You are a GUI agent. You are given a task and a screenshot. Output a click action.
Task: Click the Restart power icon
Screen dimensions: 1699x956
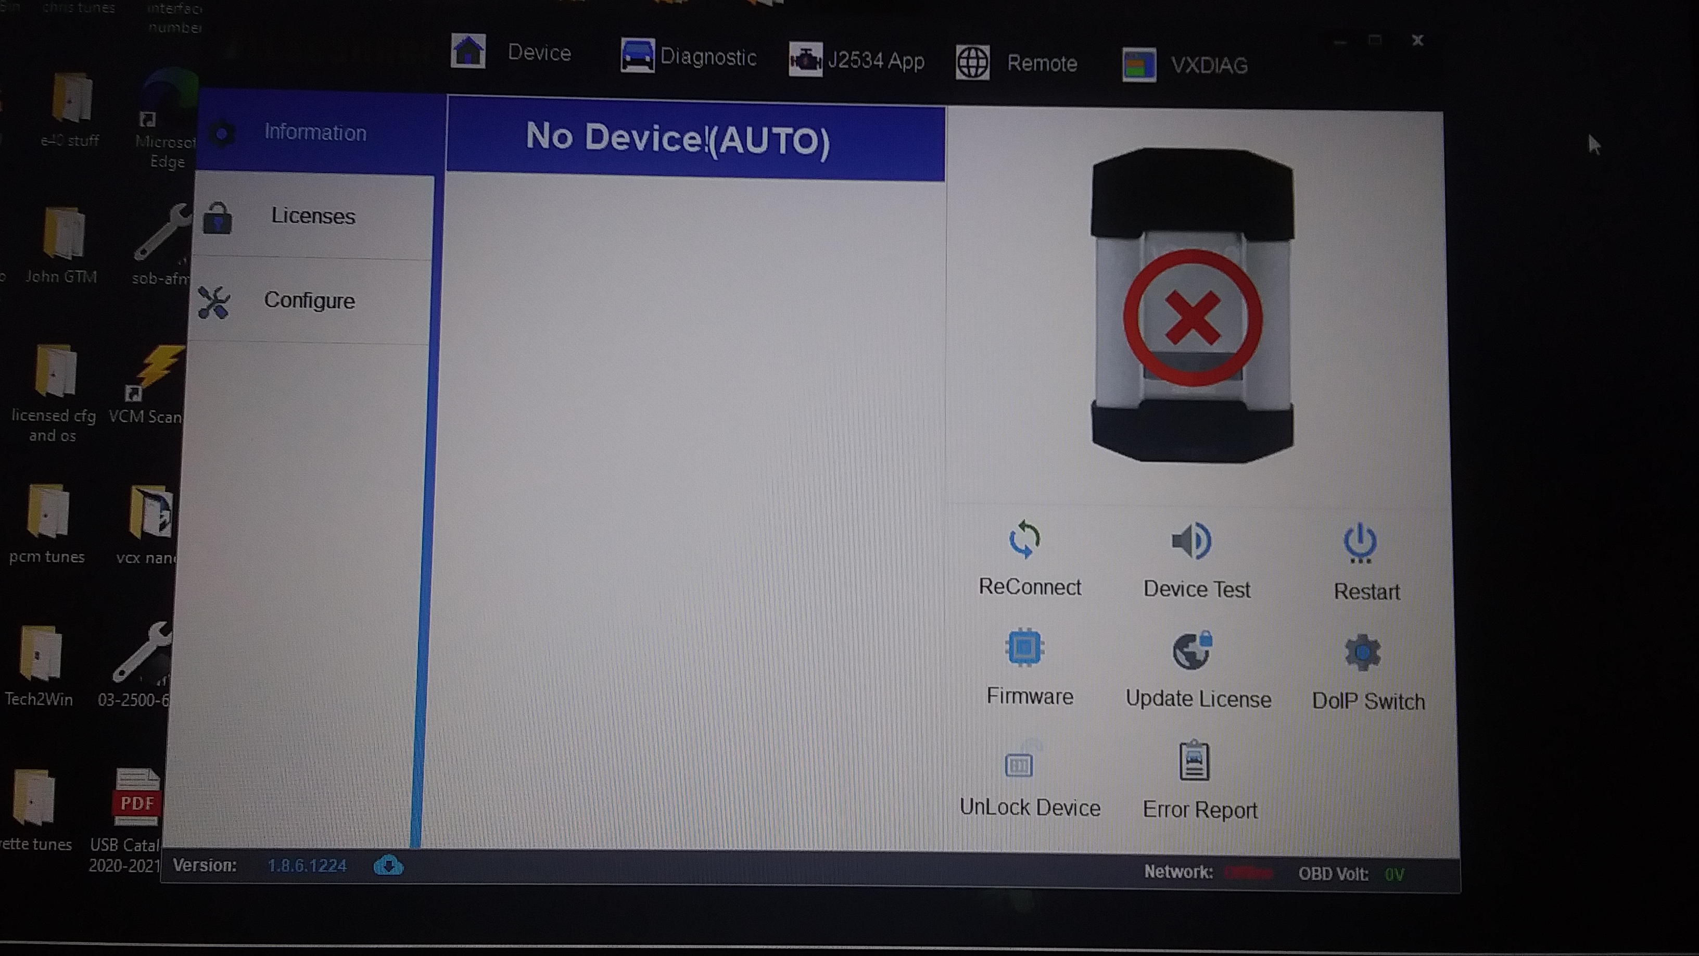click(1360, 544)
